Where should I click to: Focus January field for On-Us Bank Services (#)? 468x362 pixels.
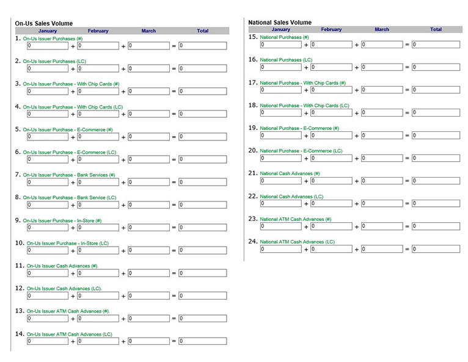(x=48, y=182)
